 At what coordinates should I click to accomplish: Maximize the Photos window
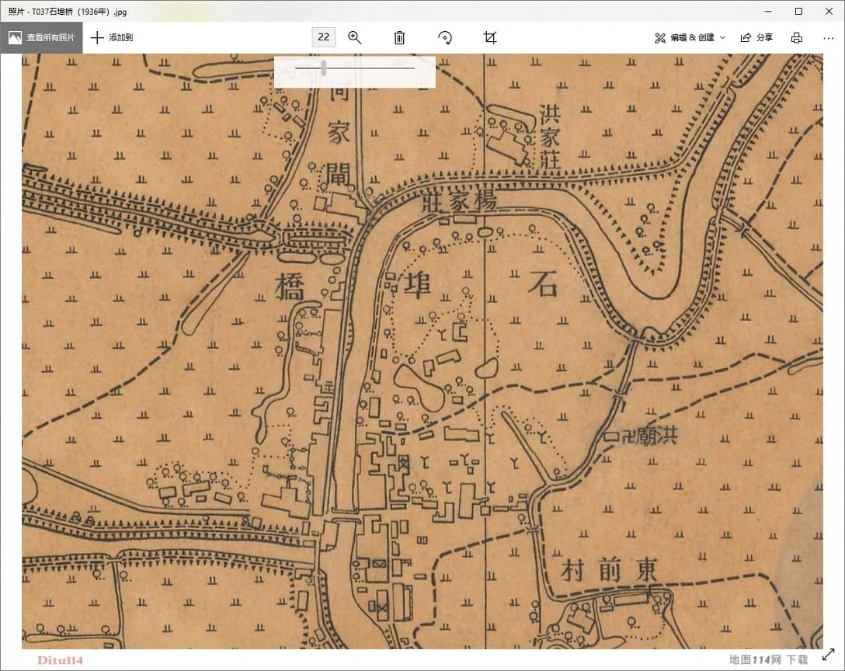click(798, 11)
